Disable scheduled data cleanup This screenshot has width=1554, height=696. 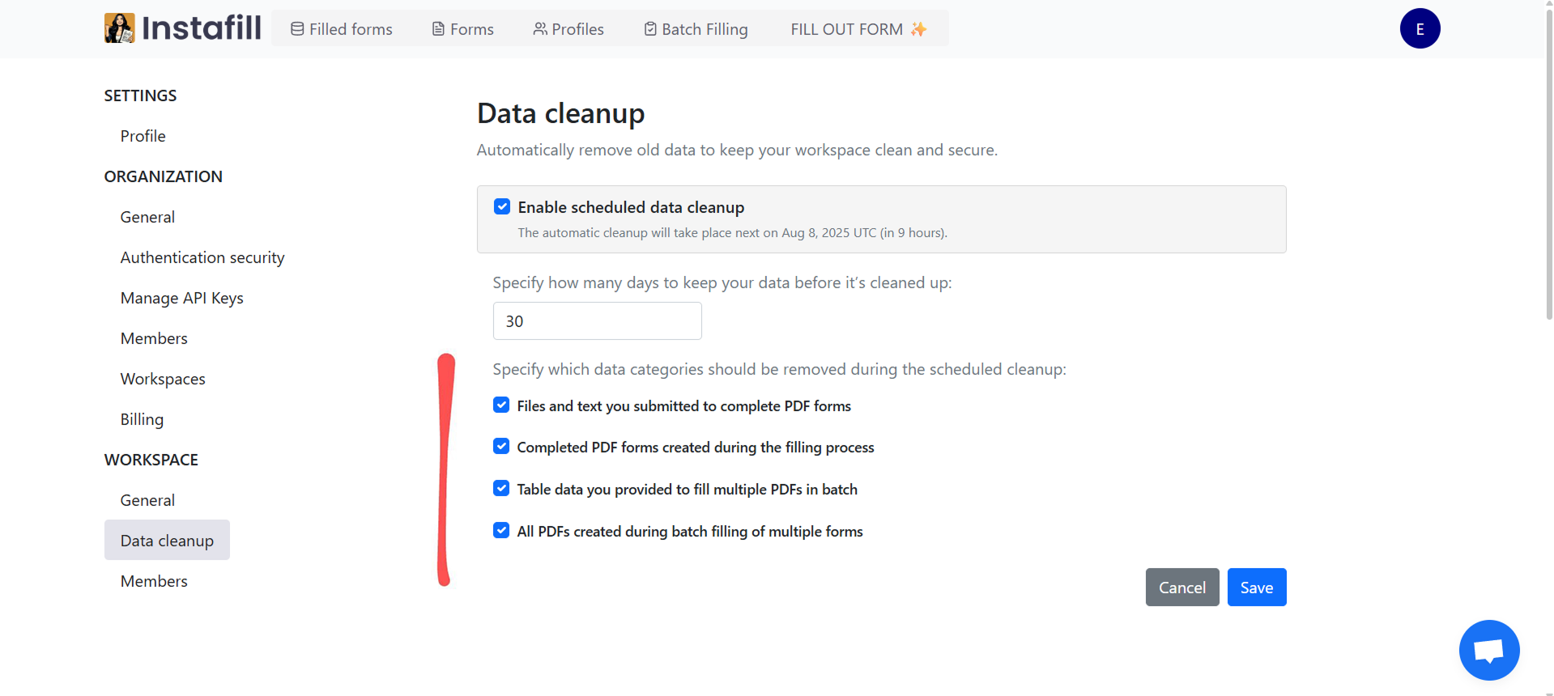pyautogui.click(x=502, y=206)
